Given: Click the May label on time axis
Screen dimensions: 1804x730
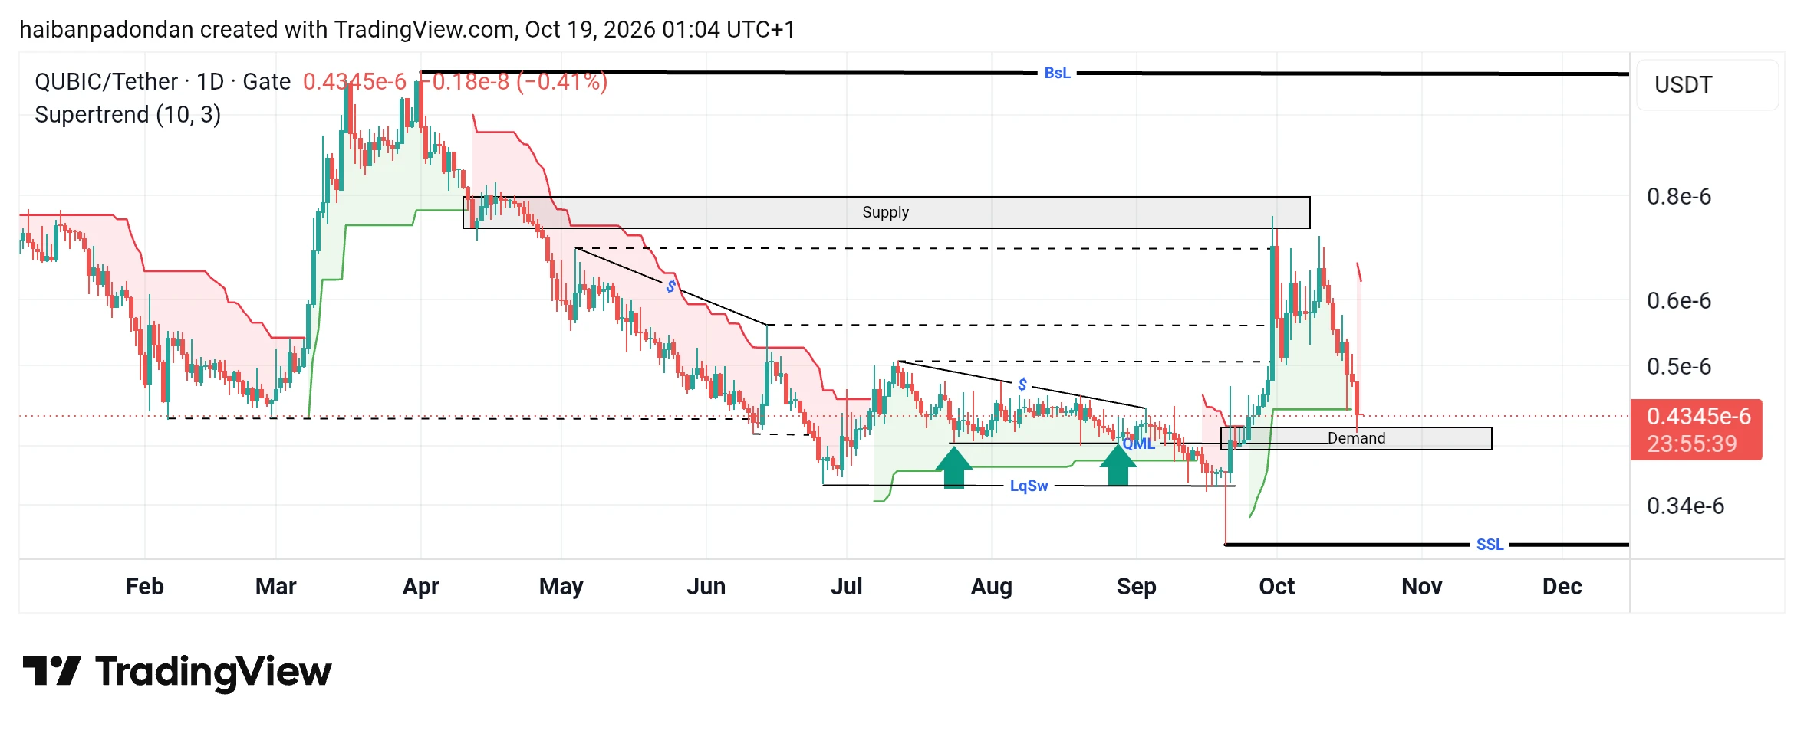Looking at the screenshot, I should [x=561, y=587].
